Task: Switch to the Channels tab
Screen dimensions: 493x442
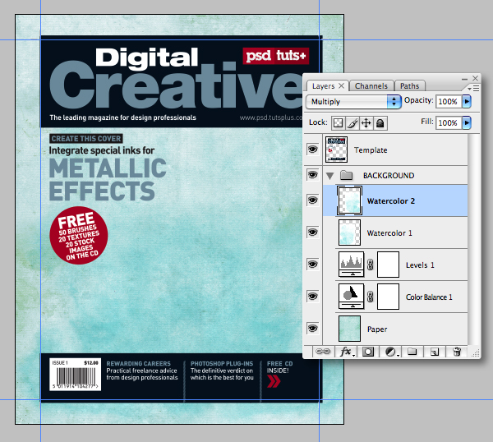Action: pyautogui.click(x=371, y=85)
